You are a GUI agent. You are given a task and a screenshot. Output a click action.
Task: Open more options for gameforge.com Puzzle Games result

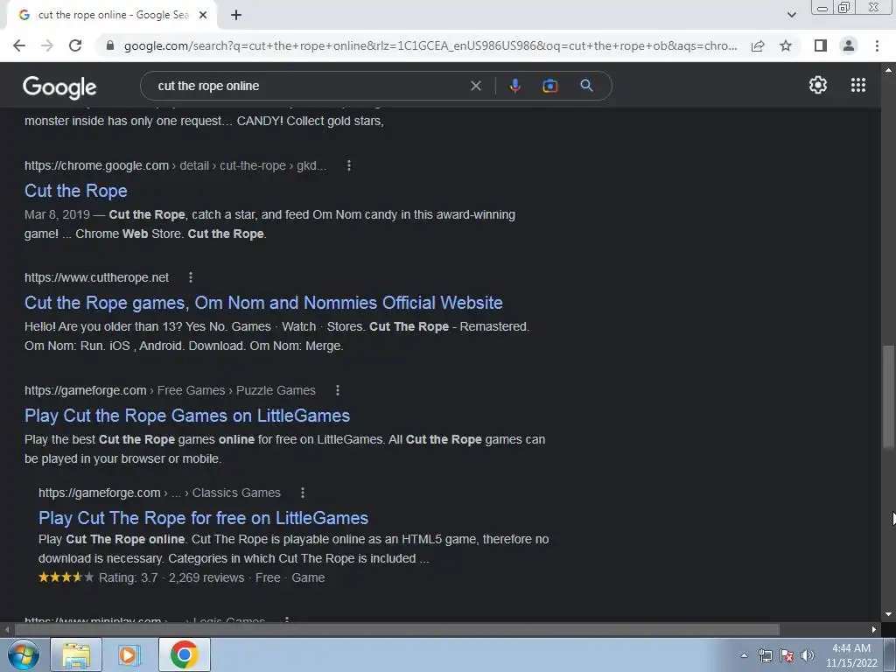click(x=337, y=390)
